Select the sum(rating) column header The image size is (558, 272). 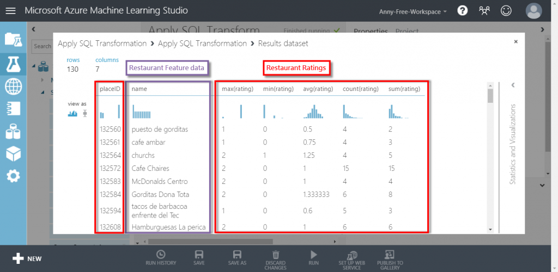click(404, 89)
